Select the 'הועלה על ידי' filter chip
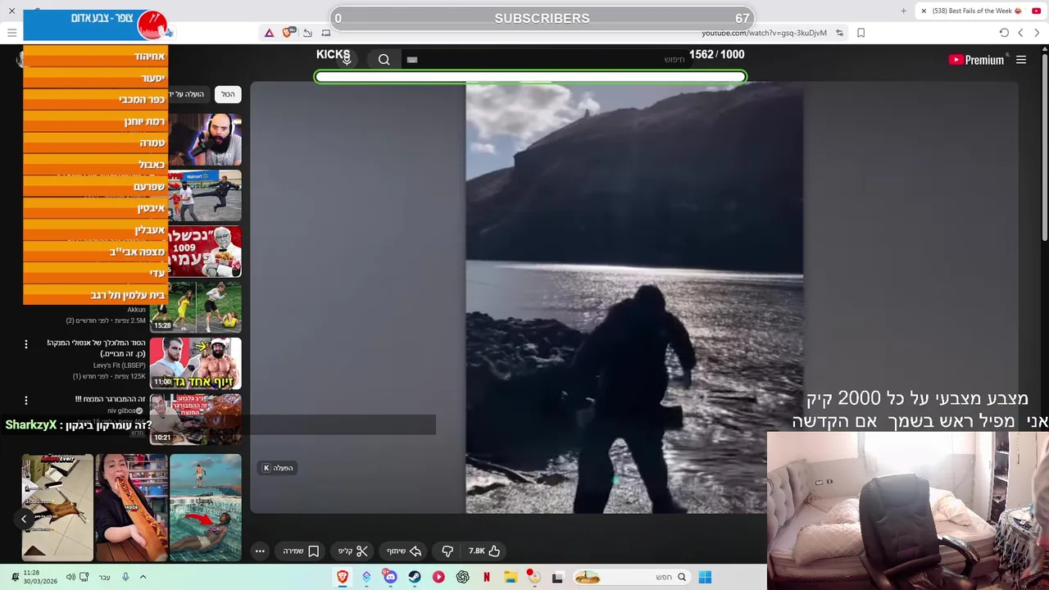The image size is (1049, 590). (x=188, y=94)
